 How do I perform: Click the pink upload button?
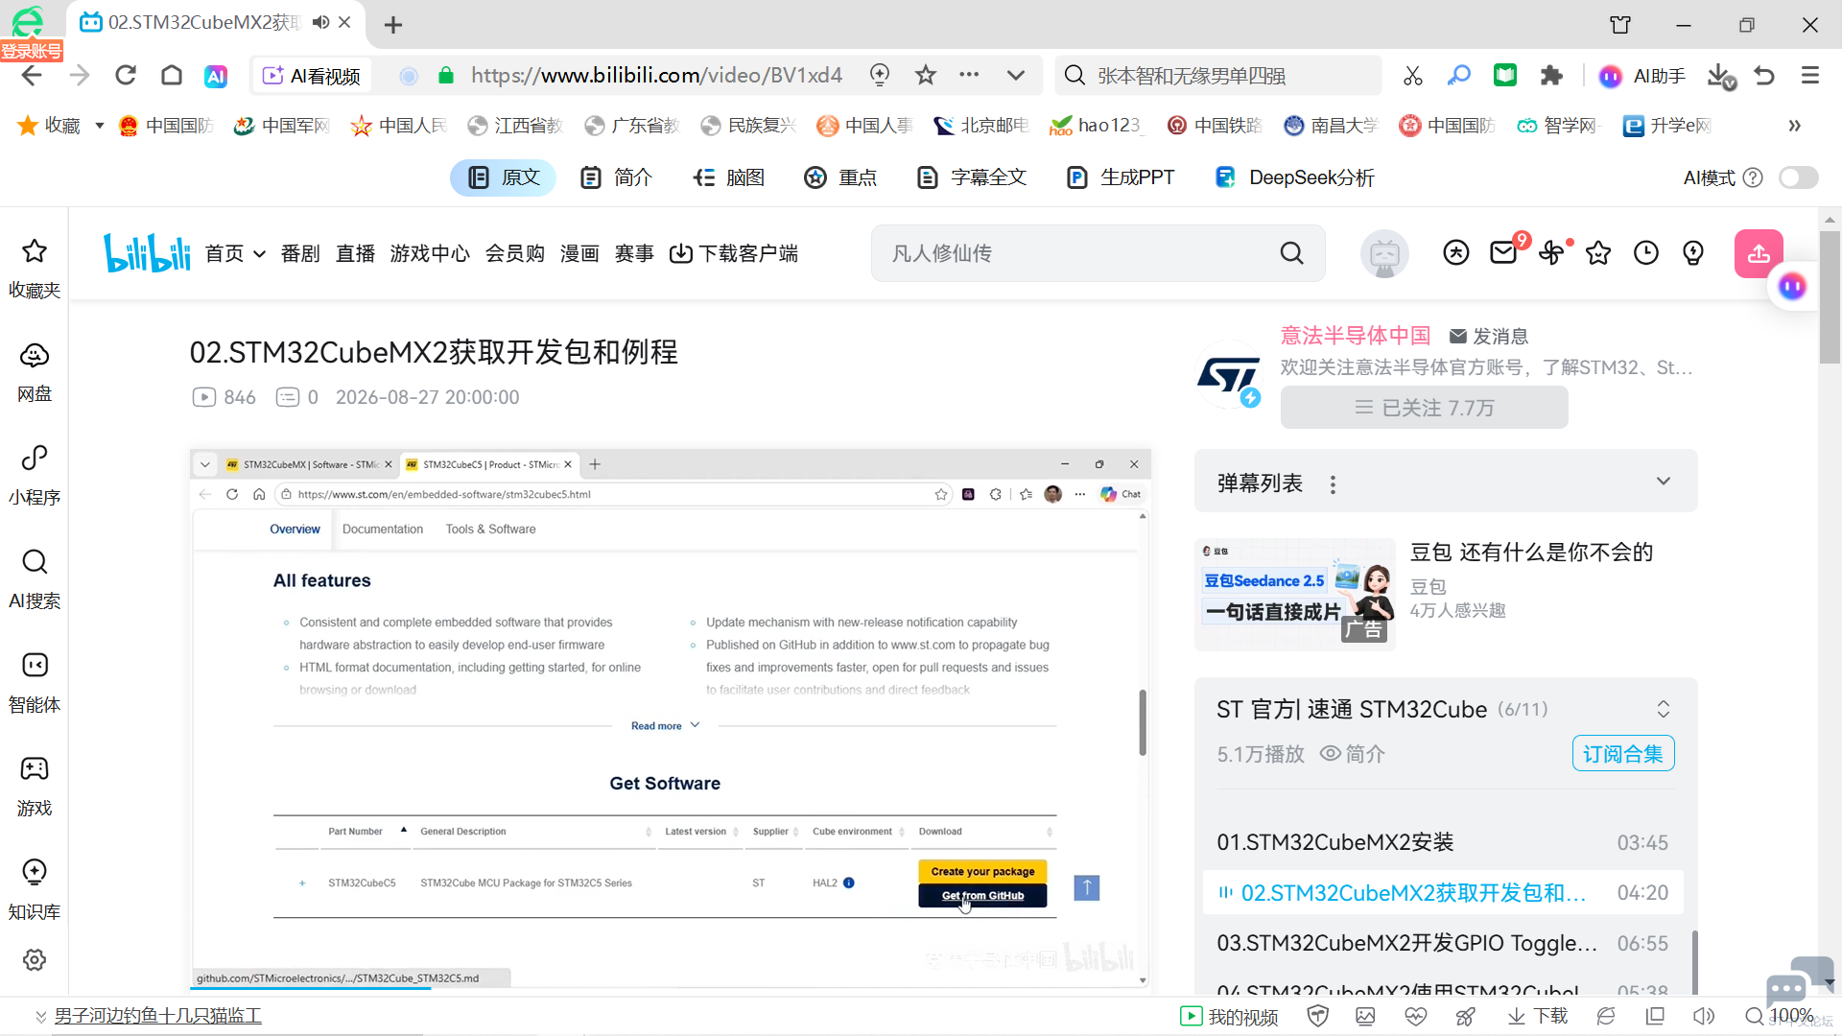pyautogui.click(x=1759, y=253)
